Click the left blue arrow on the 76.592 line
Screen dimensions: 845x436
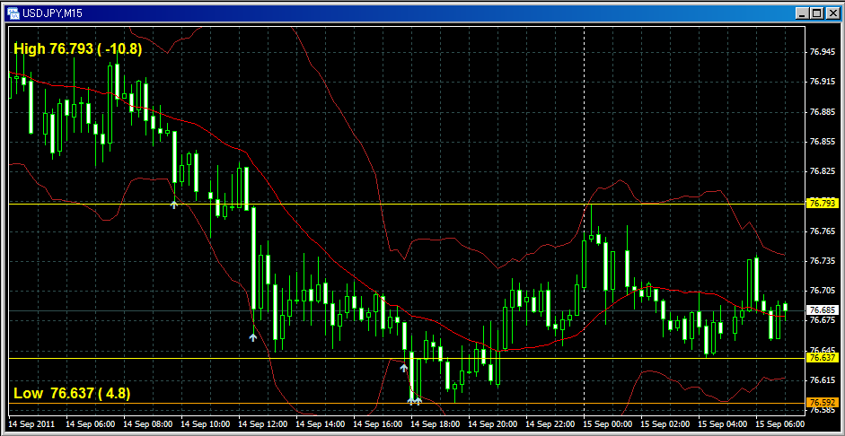tap(411, 401)
